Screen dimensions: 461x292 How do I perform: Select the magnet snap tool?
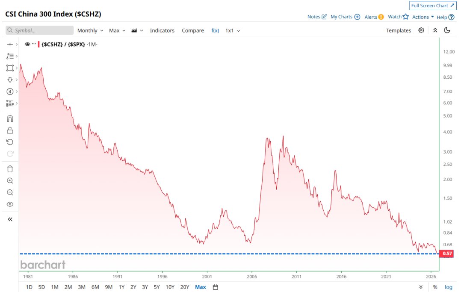(x=10, y=118)
